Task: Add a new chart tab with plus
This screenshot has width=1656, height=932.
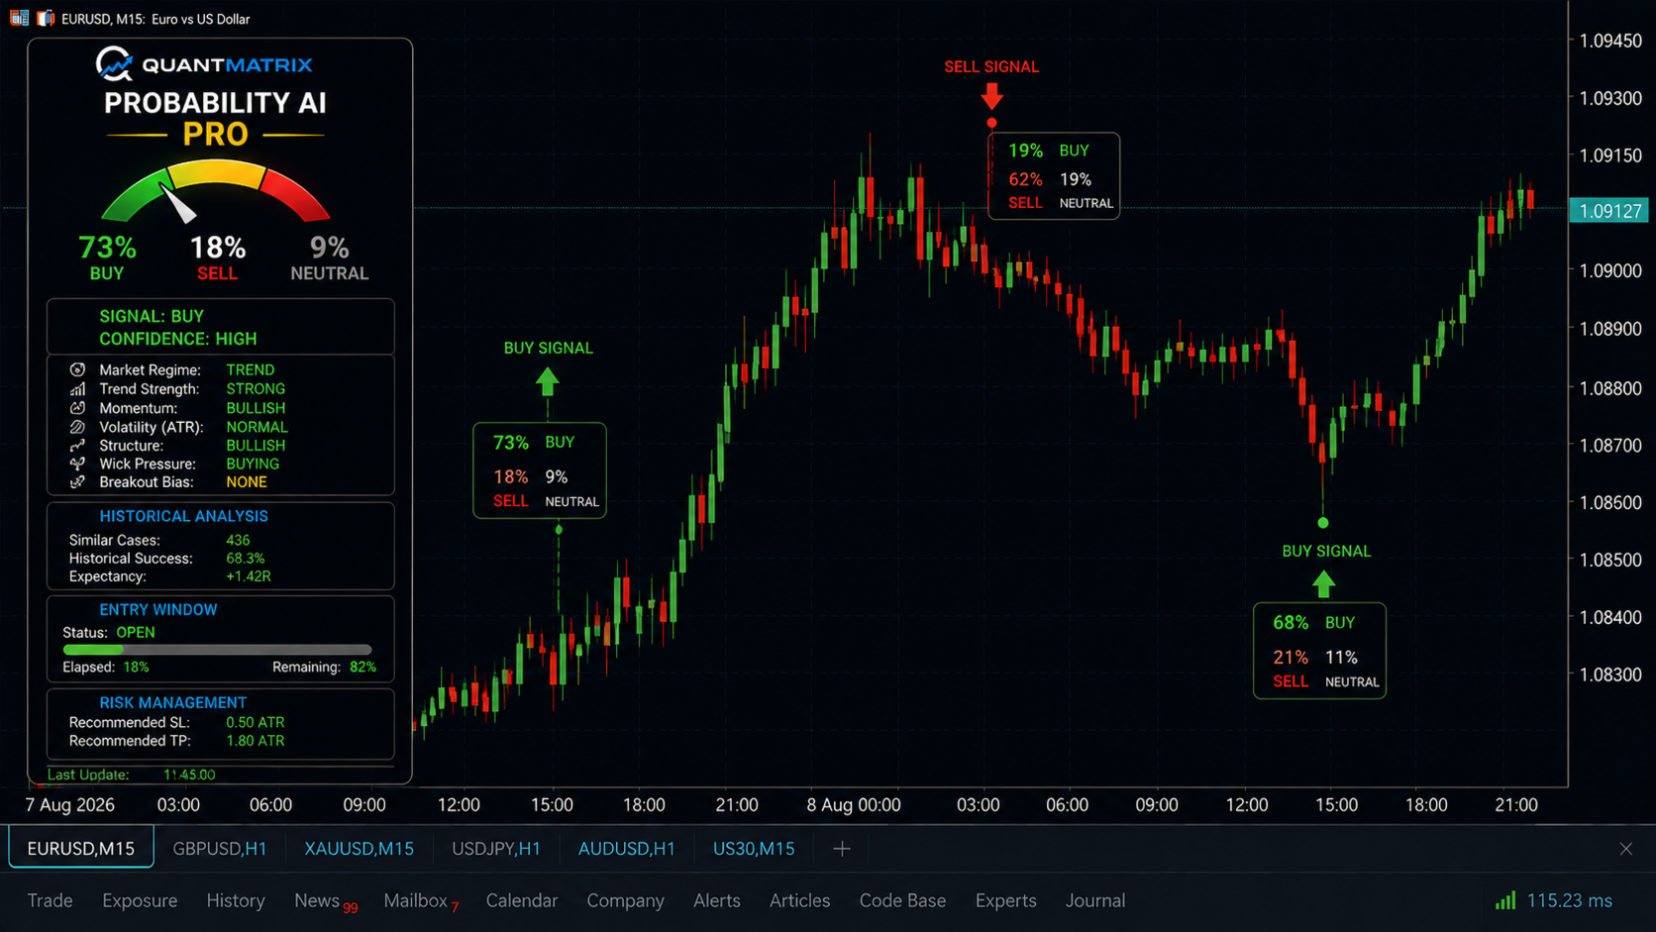Action: (842, 849)
